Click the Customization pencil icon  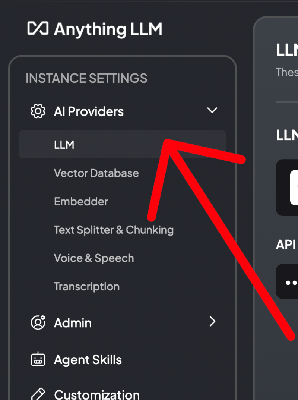point(38,394)
